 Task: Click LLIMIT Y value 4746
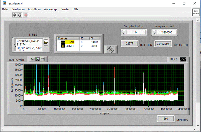tap(94, 46)
